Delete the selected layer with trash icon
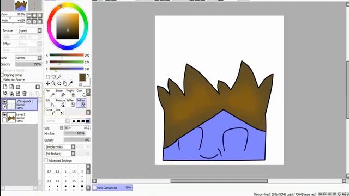This screenshot has width=349, height=196. (x=25, y=94)
